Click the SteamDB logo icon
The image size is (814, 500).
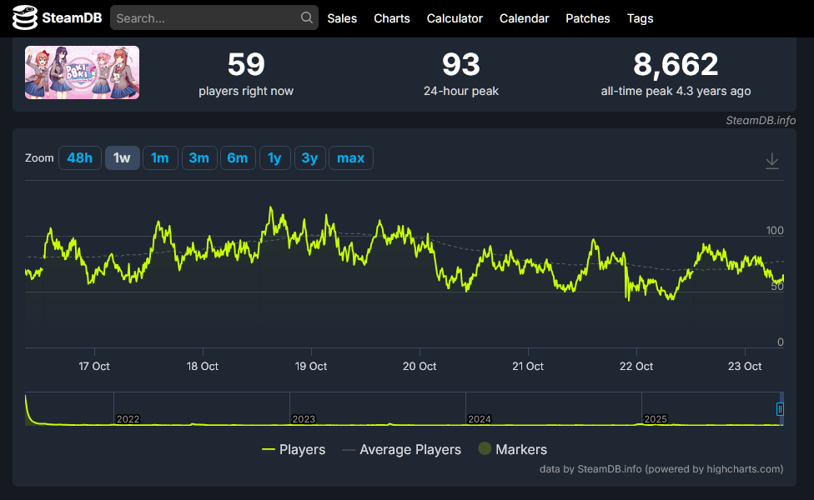point(25,17)
